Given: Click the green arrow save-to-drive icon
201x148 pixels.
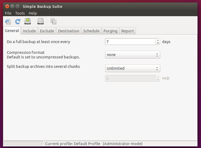Looking at the screenshot, I should point(27,21).
